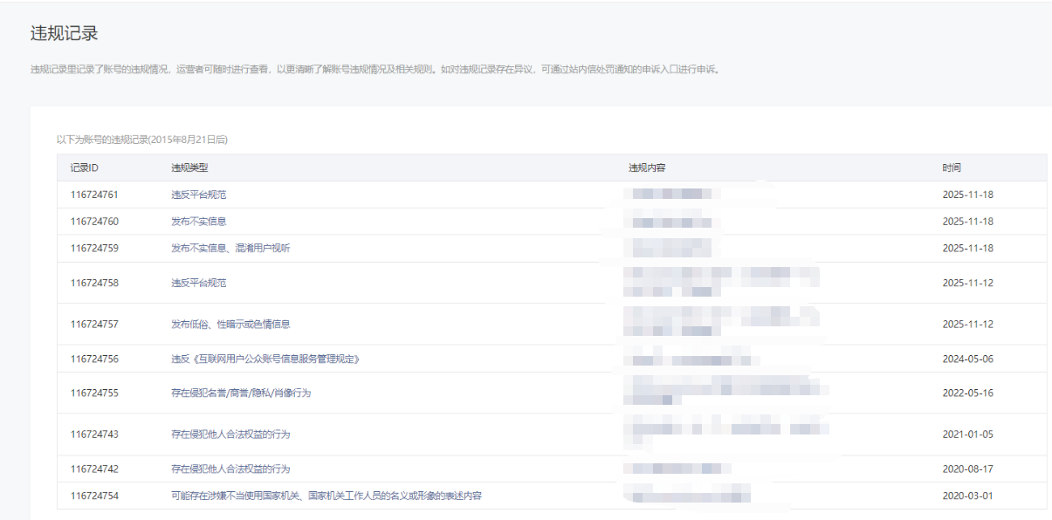Click the "时间" column header

(x=952, y=168)
